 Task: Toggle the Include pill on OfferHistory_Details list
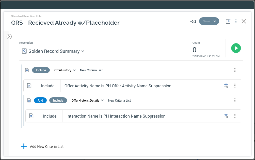pyautogui.click(x=58, y=100)
